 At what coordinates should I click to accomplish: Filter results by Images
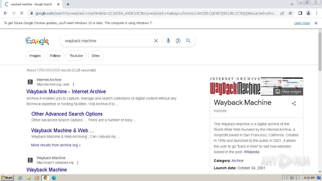35,56
